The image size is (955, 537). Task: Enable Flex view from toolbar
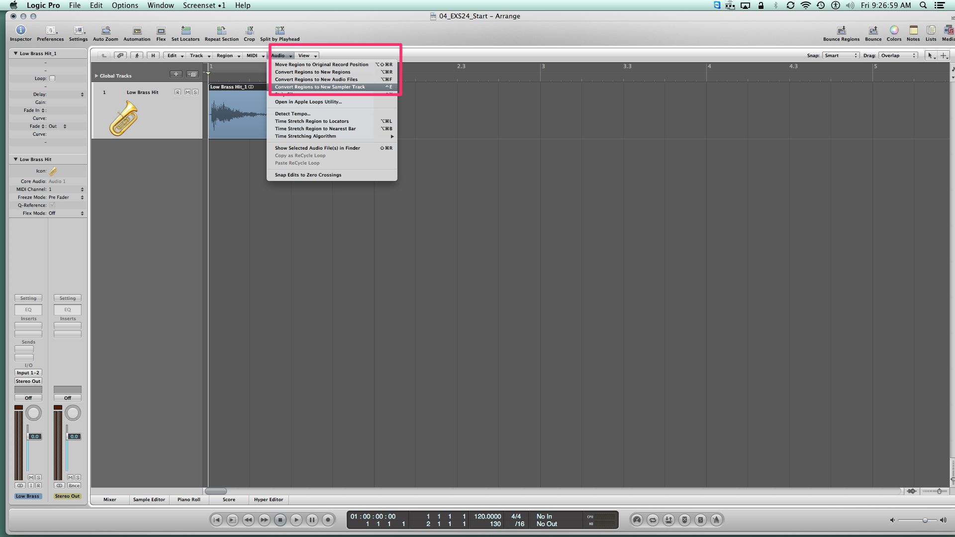pyautogui.click(x=161, y=33)
